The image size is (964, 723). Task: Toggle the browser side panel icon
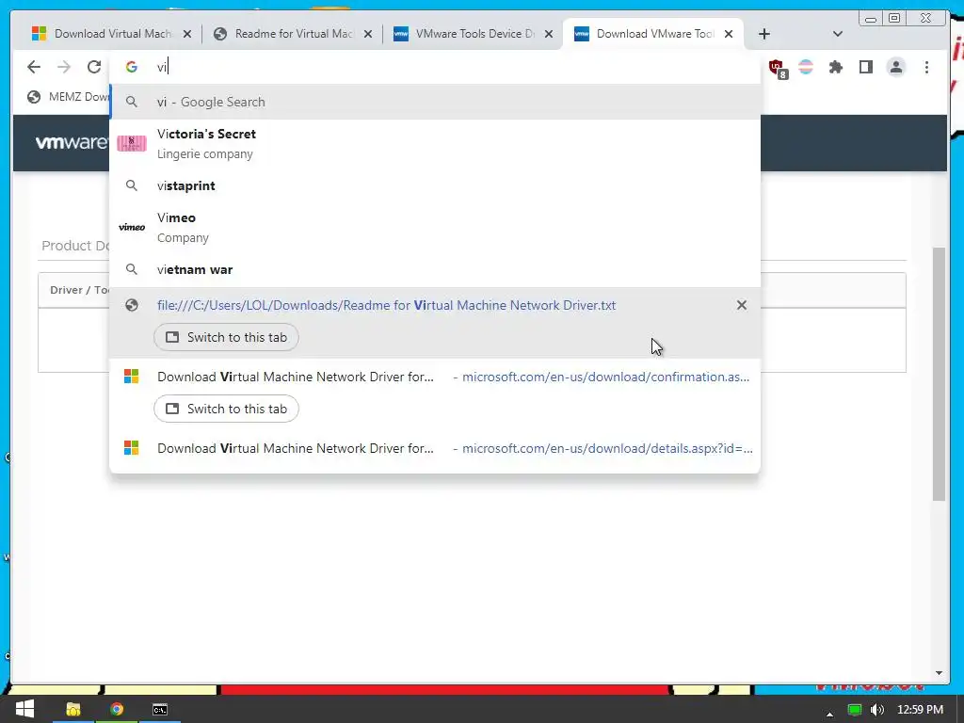click(x=866, y=67)
